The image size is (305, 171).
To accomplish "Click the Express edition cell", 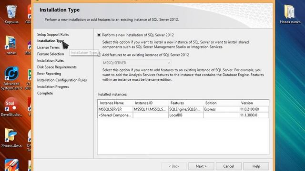I will [x=221, y=109].
